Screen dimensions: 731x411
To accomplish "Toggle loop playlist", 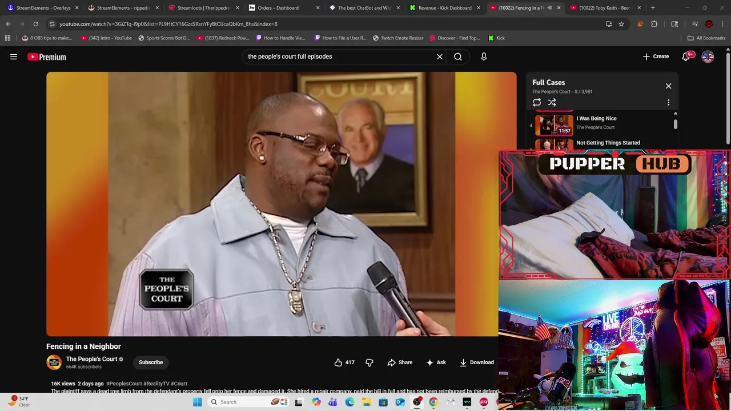I will (537, 103).
